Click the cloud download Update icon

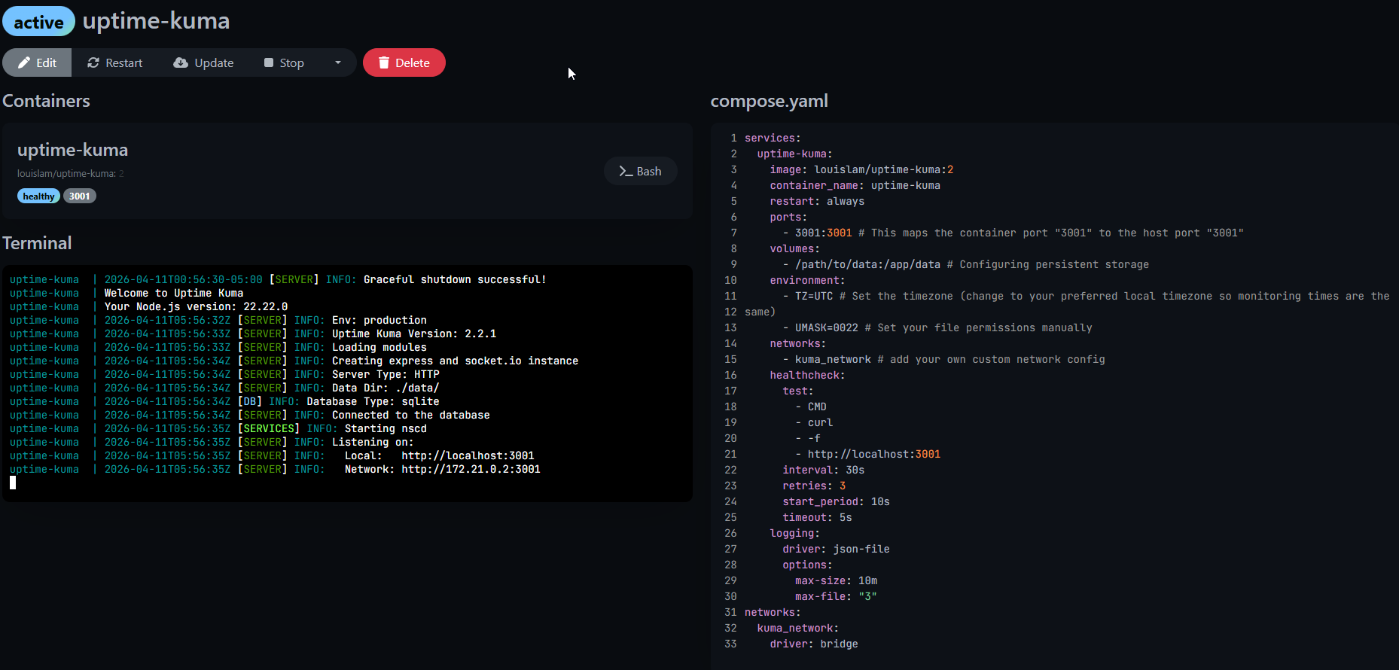coord(181,62)
